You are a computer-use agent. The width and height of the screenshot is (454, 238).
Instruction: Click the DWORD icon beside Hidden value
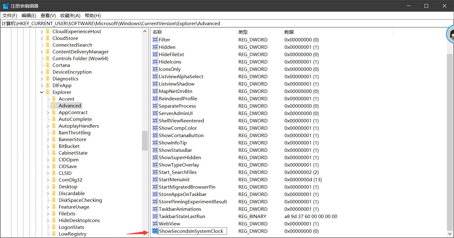[155, 47]
